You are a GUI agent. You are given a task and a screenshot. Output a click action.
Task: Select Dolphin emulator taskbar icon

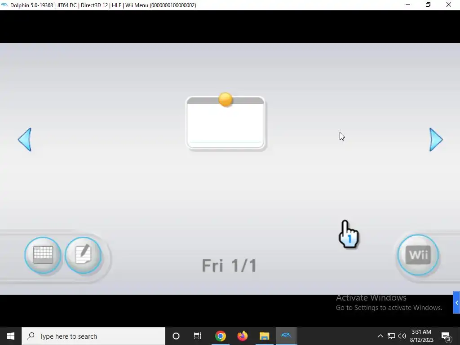pos(286,336)
